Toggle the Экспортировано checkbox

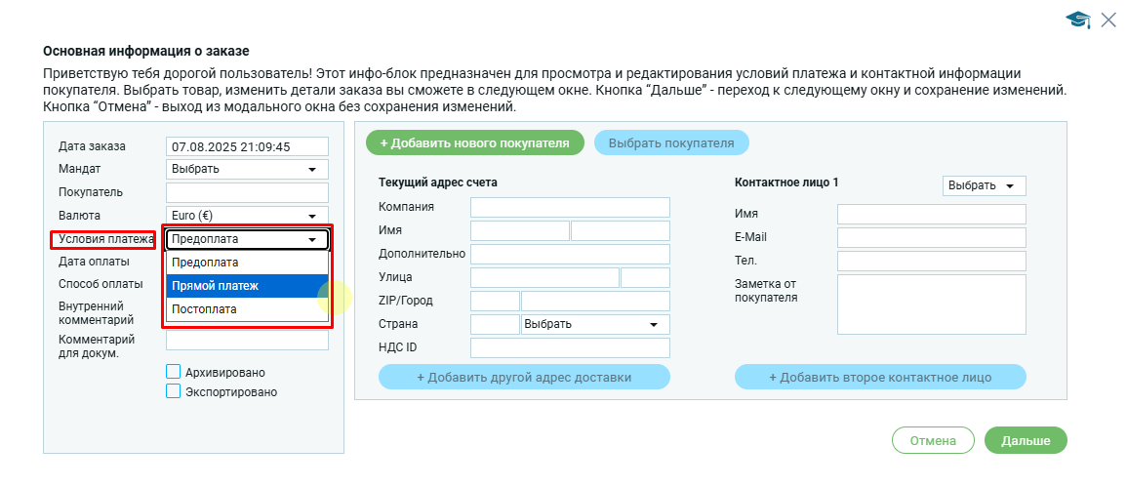[174, 391]
